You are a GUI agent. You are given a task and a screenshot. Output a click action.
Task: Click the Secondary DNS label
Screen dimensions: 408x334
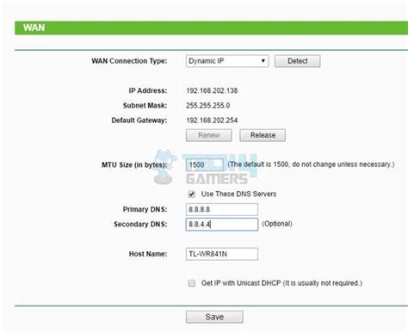(x=140, y=224)
